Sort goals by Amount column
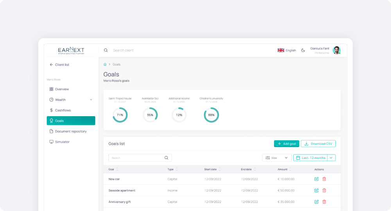 pyautogui.click(x=290, y=169)
